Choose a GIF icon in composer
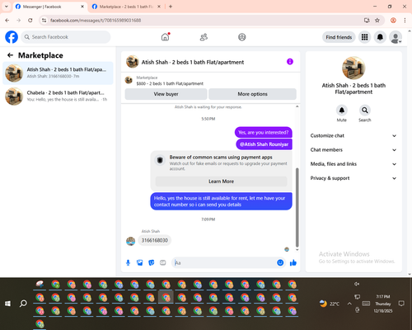 (163, 262)
